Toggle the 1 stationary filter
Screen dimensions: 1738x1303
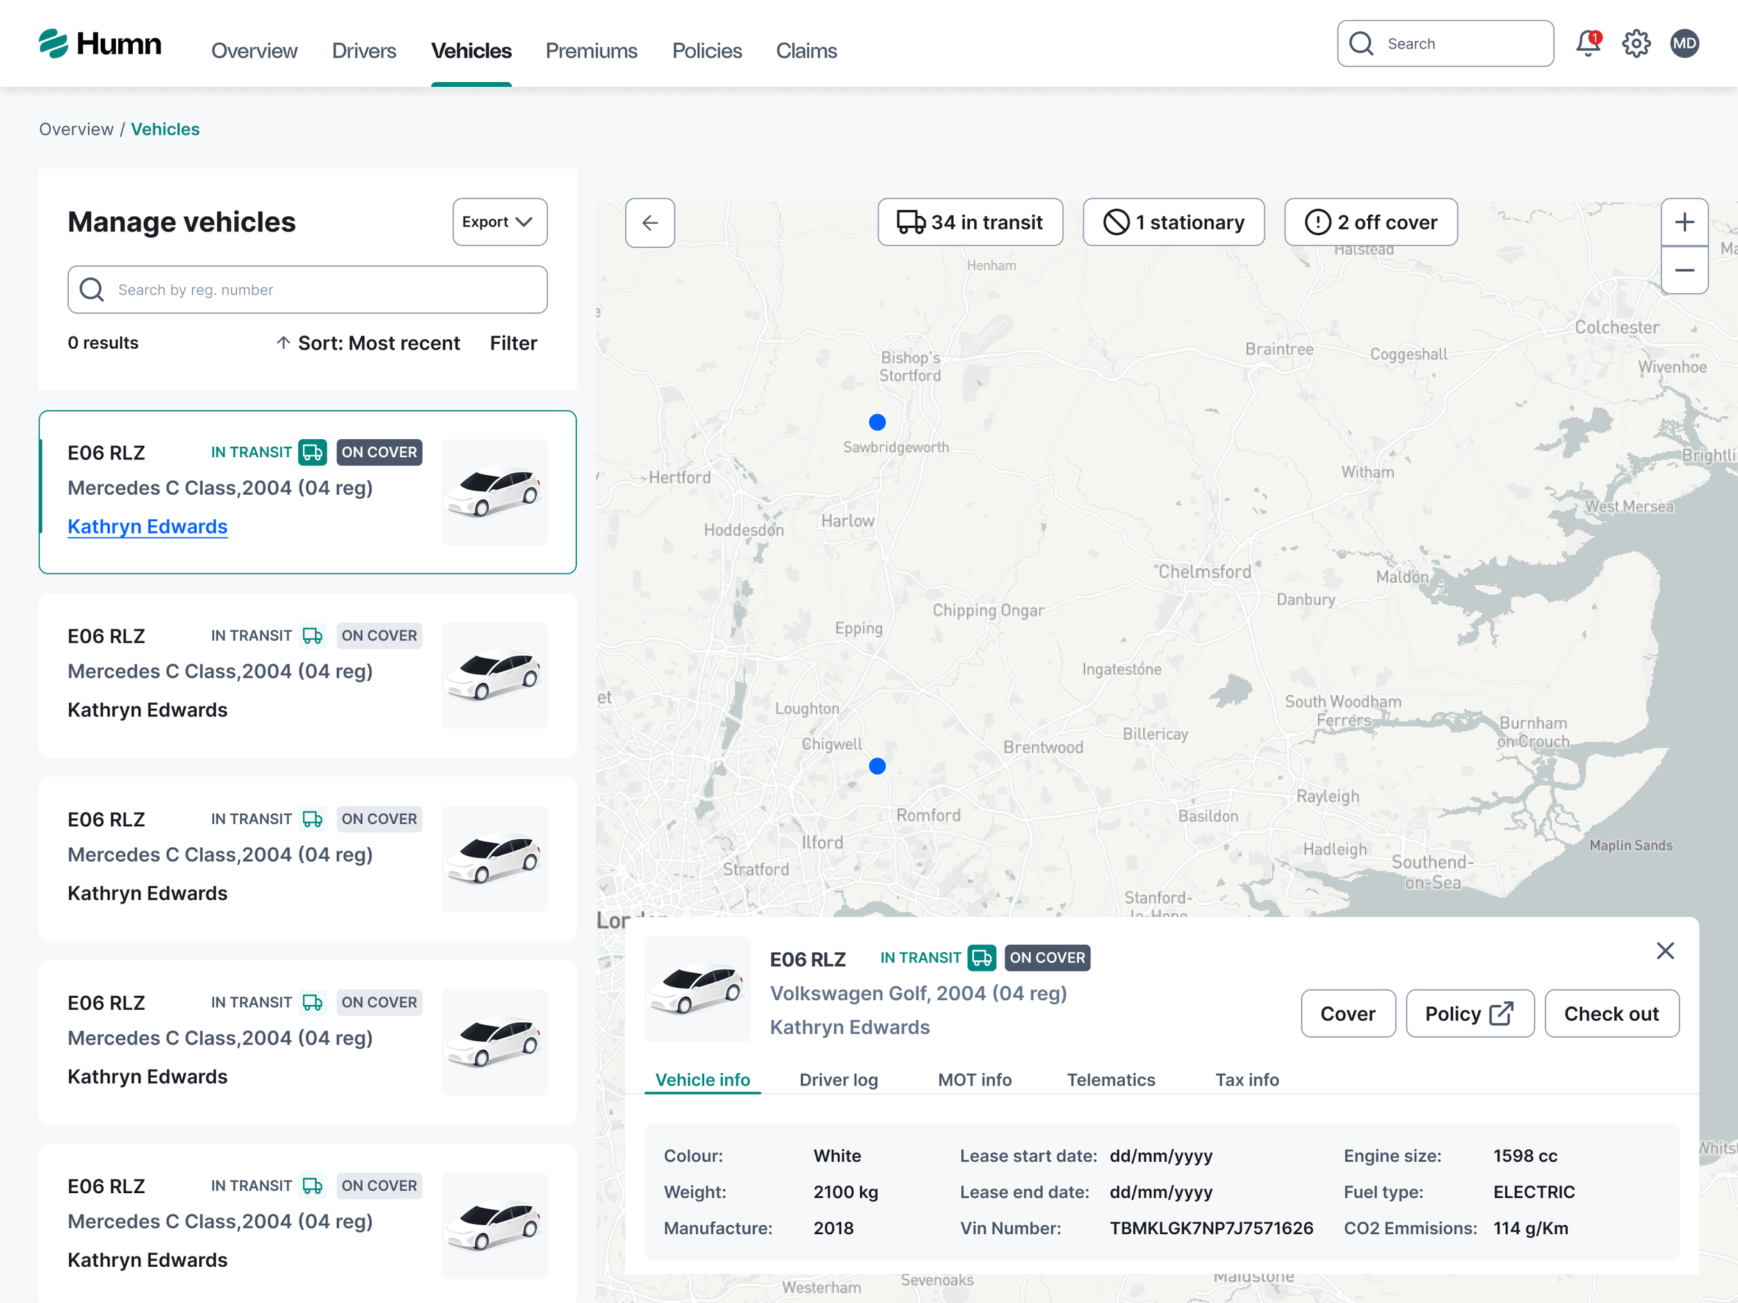[1173, 222]
